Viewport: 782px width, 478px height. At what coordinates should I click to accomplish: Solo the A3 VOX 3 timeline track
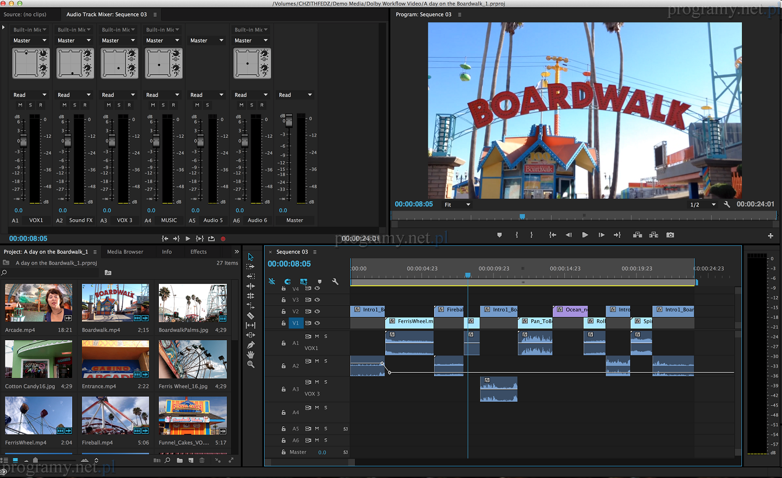(326, 382)
